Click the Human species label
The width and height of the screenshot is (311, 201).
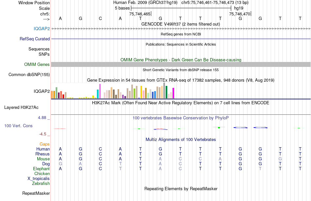click(43, 149)
